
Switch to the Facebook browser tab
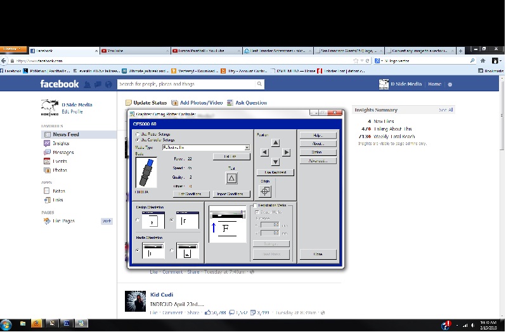pos(64,51)
